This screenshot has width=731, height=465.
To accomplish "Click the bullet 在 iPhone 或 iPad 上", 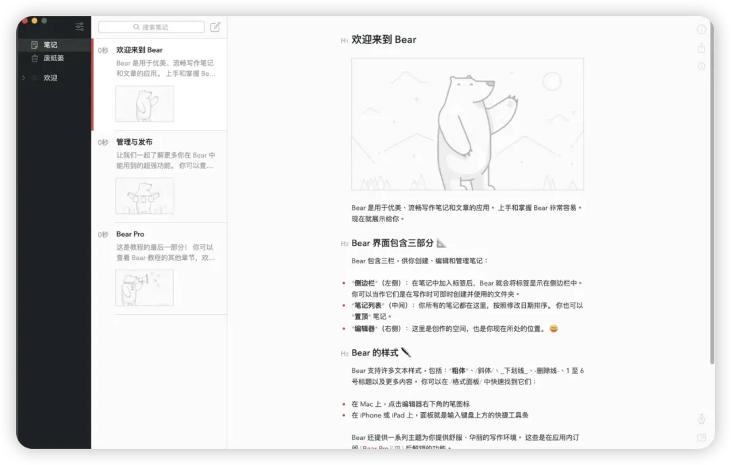I will (440, 415).
